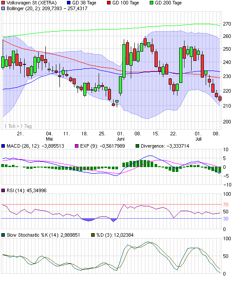Click the blue MACD legend swatch
The height and width of the screenshot is (283, 240).
pos(3,146)
